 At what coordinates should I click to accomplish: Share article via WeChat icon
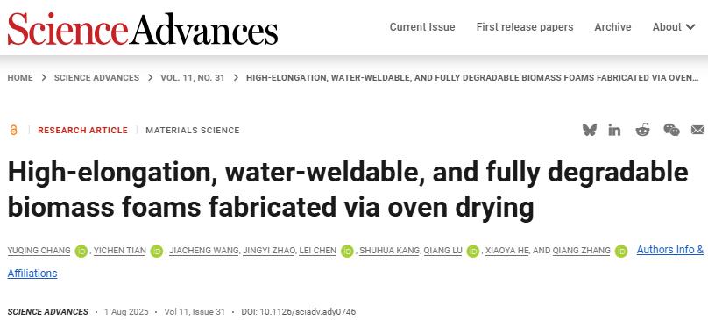point(671,130)
